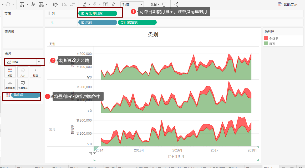Click the 颜色 marks button
The height and width of the screenshot is (168, 305).
(10, 72)
